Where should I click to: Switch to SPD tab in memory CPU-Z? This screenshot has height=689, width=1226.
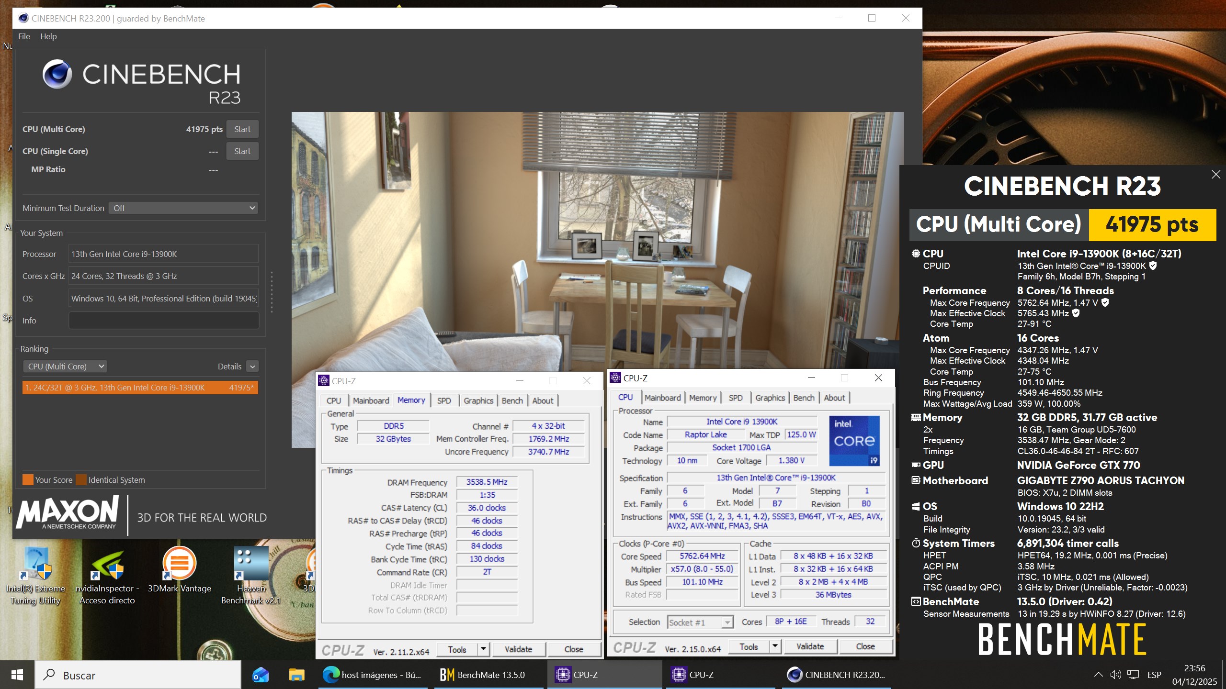[x=443, y=400]
